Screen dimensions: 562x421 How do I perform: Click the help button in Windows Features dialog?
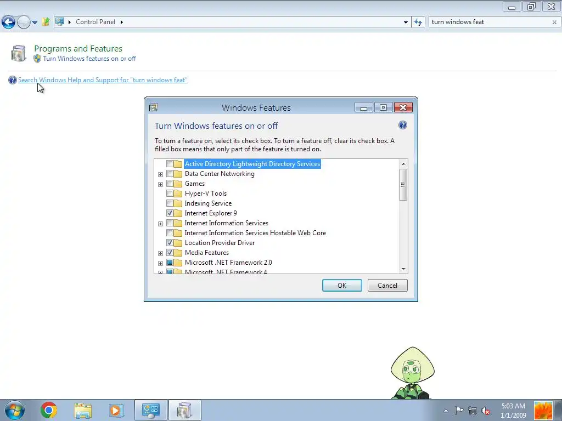tap(402, 125)
